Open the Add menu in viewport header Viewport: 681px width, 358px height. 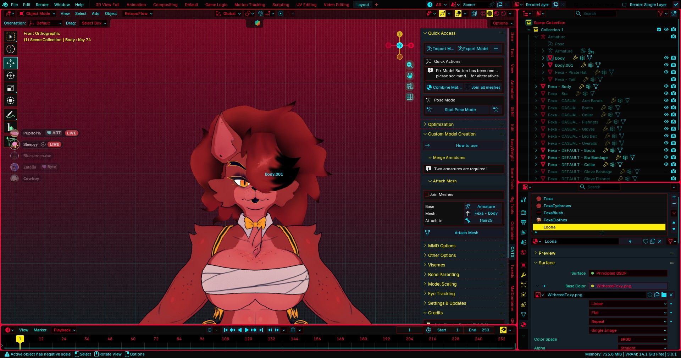[x=95, y=13]
